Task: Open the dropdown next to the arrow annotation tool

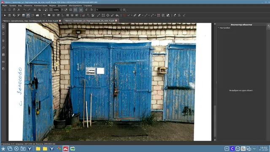Action: 155,15
